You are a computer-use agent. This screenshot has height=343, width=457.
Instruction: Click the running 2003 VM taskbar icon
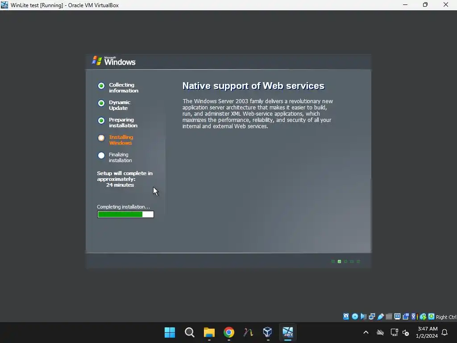pyautogui.click(x=288, y=332)
